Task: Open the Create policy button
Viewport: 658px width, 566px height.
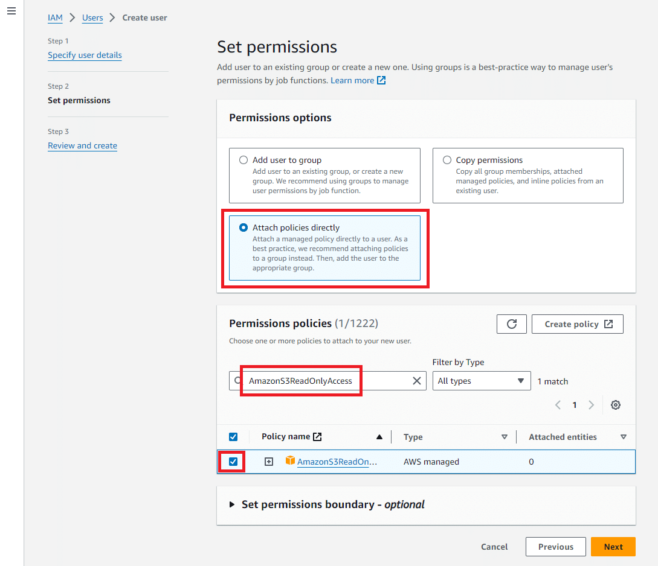Action: click(577, 324)
